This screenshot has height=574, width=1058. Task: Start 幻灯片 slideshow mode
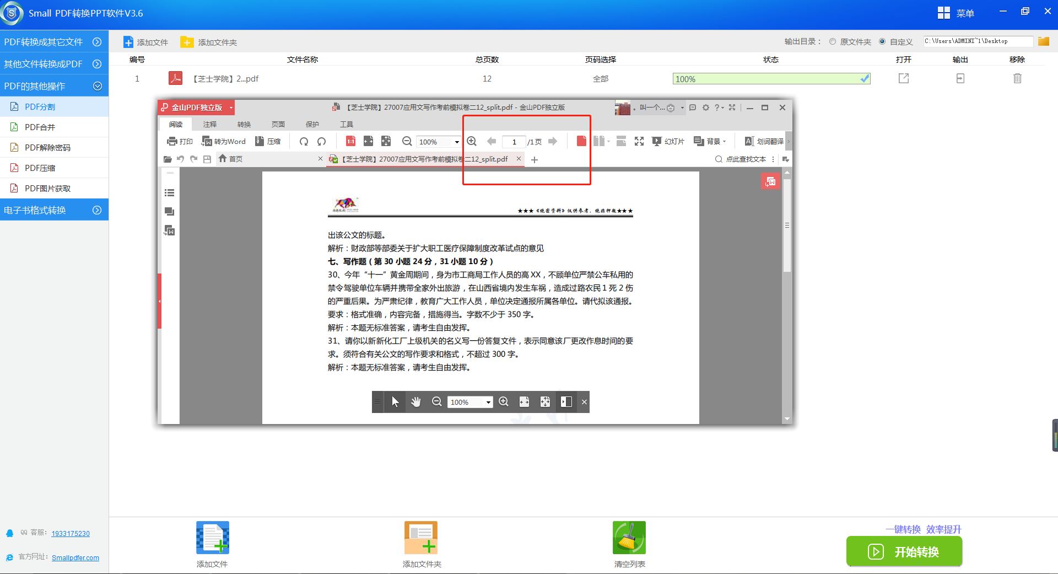point(668,141)
